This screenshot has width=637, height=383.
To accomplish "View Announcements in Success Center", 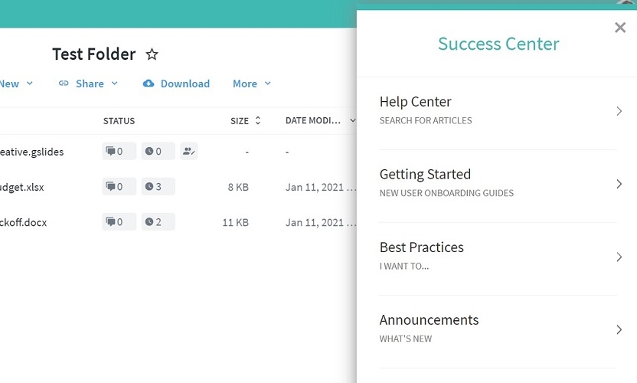I will click(x=498, y=329).
